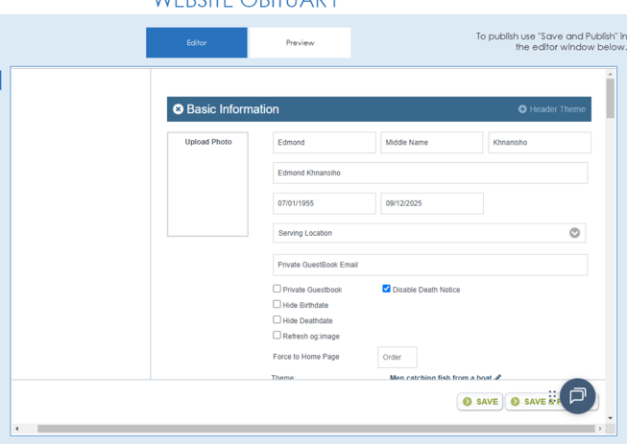Check the Hide Deathdate option
Screen dimensions: 627x444
(277, 319)
